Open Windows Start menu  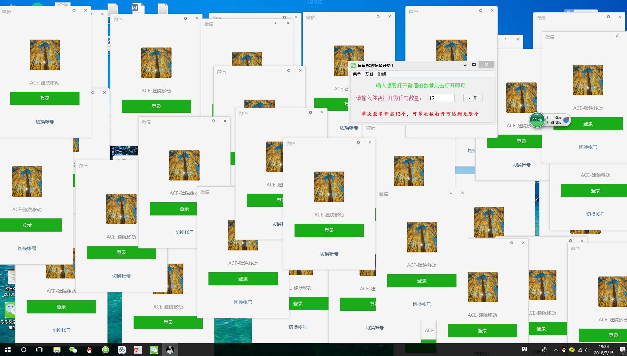pyautogui.click(x=8, y=350)
